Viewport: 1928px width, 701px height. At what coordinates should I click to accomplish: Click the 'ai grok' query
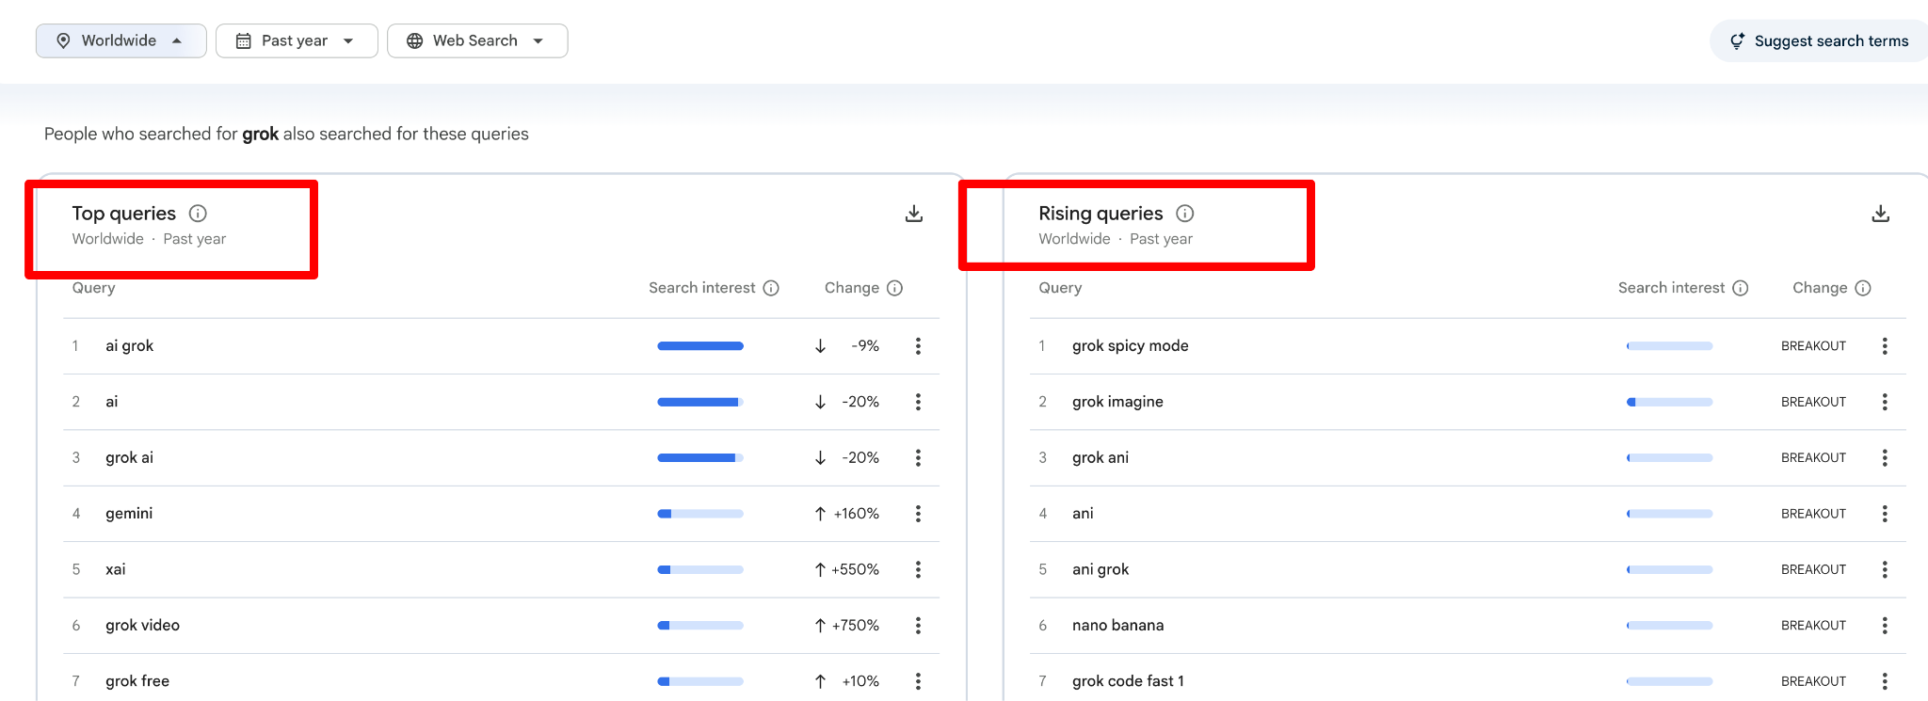tap(129, 346)
